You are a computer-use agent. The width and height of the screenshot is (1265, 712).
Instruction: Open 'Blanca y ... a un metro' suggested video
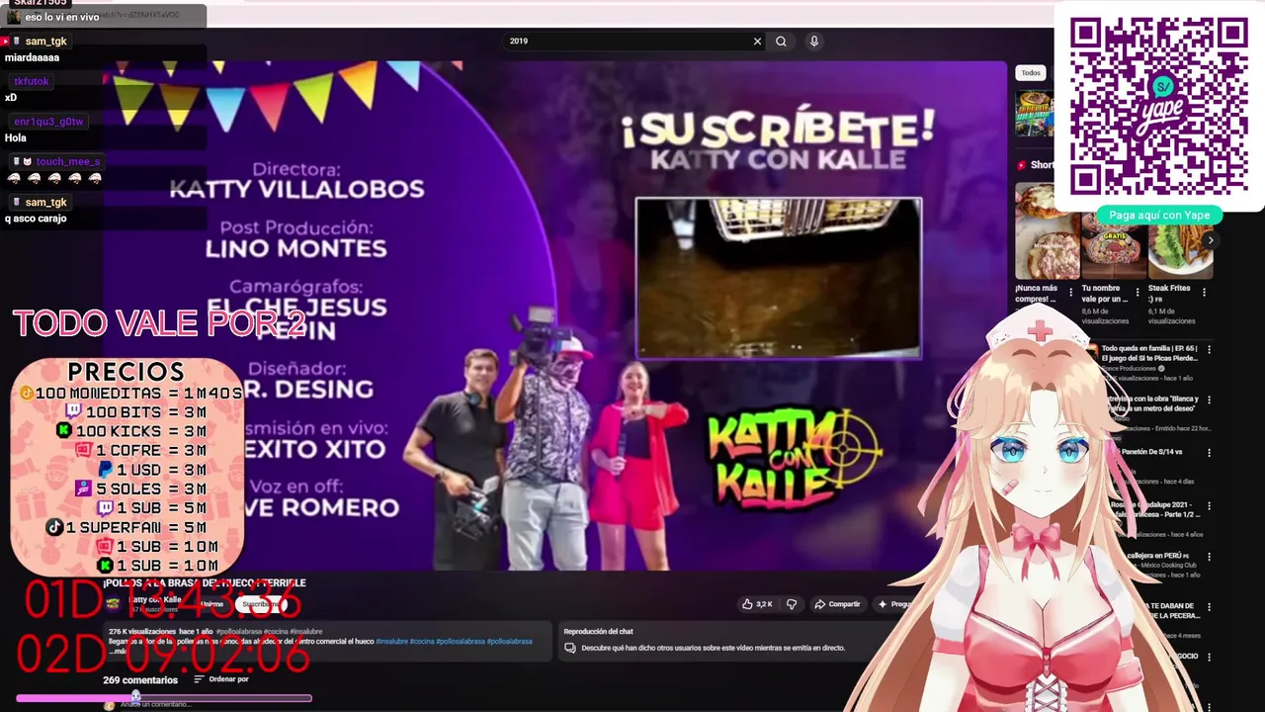[x=1151, y=403]
